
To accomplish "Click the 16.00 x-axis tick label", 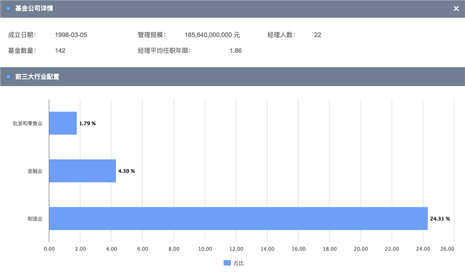I will [x=299, y=249].
